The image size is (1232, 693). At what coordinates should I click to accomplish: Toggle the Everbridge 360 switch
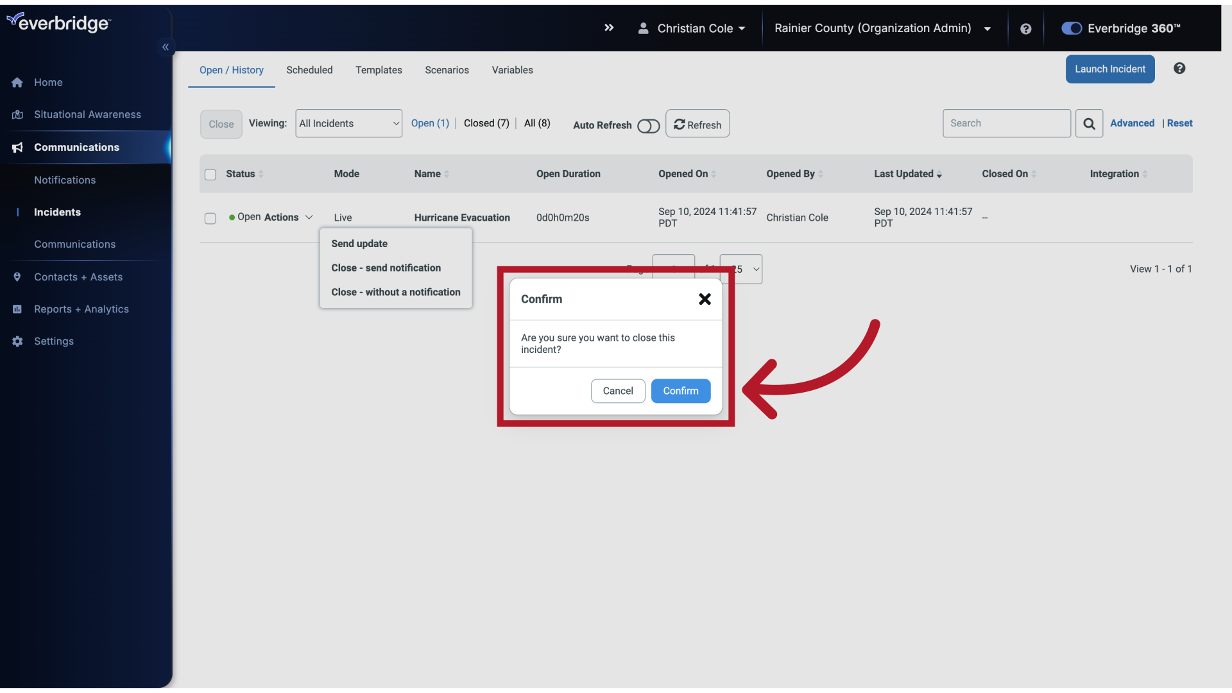(1072, 28)
